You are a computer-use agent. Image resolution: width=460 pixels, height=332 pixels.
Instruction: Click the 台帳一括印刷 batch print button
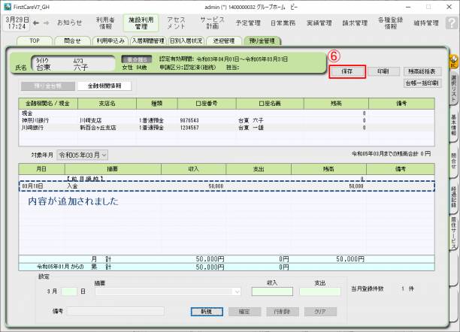[423, 83]
